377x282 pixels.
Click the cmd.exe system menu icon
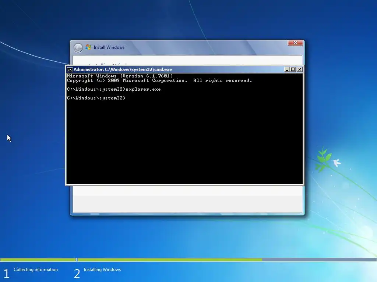(70, 69)
